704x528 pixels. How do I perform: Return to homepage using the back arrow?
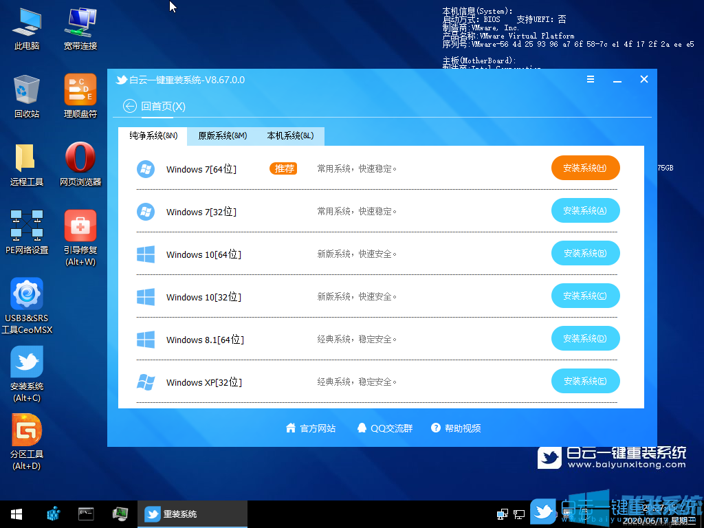point(129,106)
